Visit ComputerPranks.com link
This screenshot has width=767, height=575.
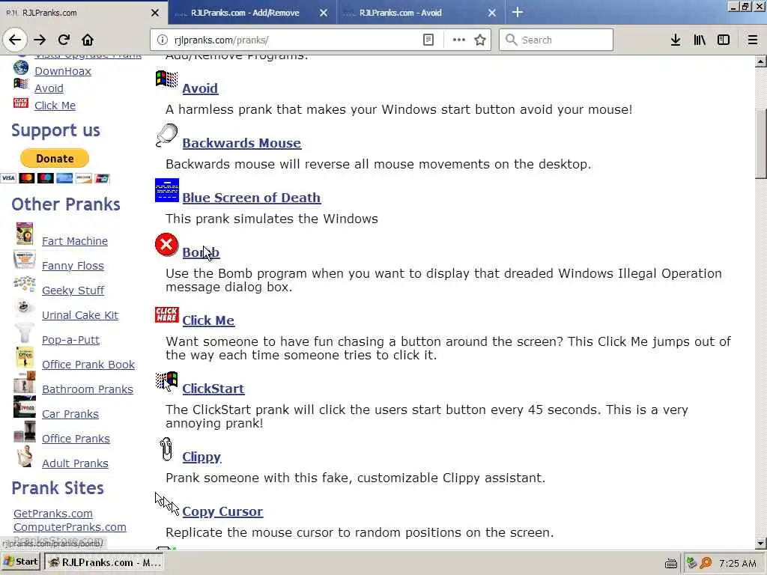tap(70, 527)
